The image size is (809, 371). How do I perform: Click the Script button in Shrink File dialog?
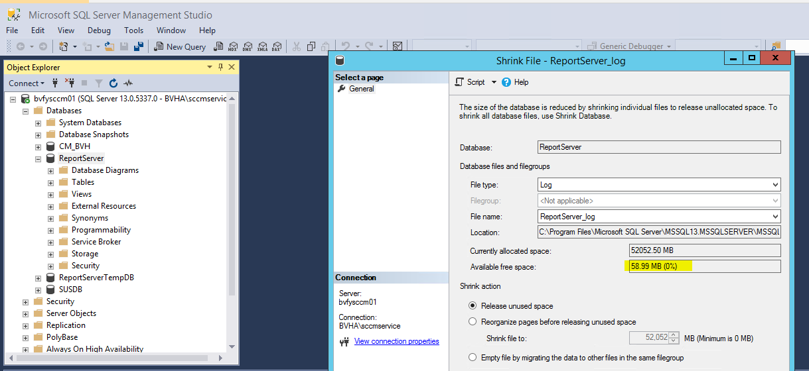pyautogui.click(x=471, y=82)
